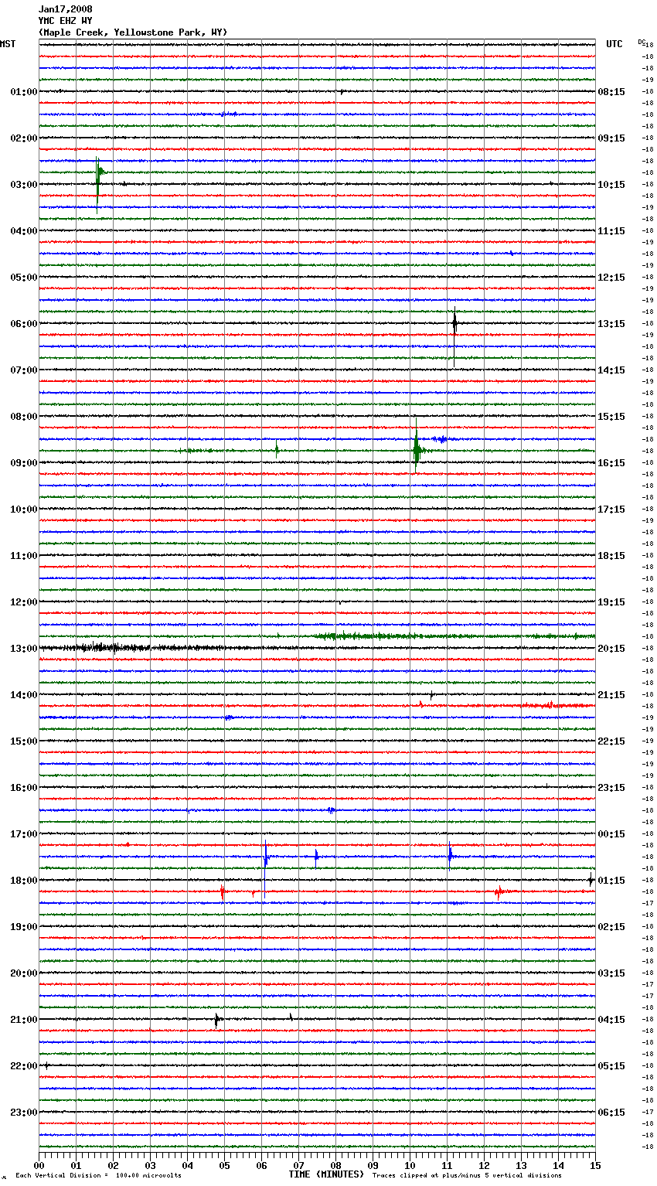Viewport: 657px width, 1186px height.
Task: Click minute tick label 00 on axis
Action: [x=39, y=1165]
